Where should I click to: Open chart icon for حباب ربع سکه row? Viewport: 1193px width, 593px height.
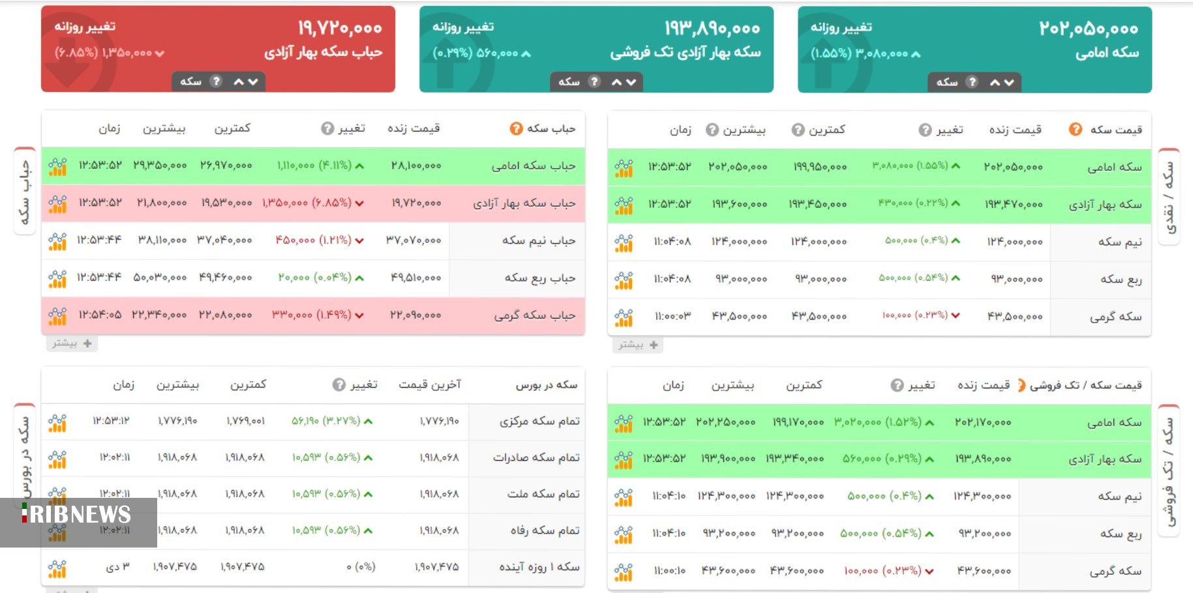[x=57, y=278]
